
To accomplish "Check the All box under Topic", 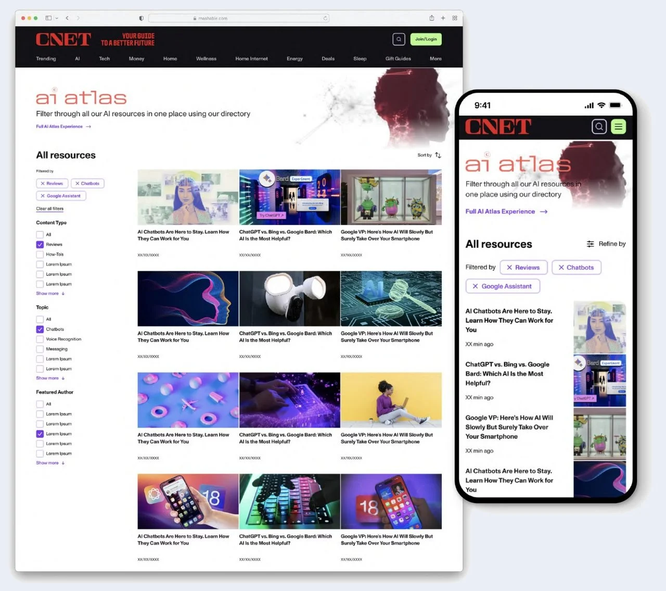I will [x=40, y=319].
